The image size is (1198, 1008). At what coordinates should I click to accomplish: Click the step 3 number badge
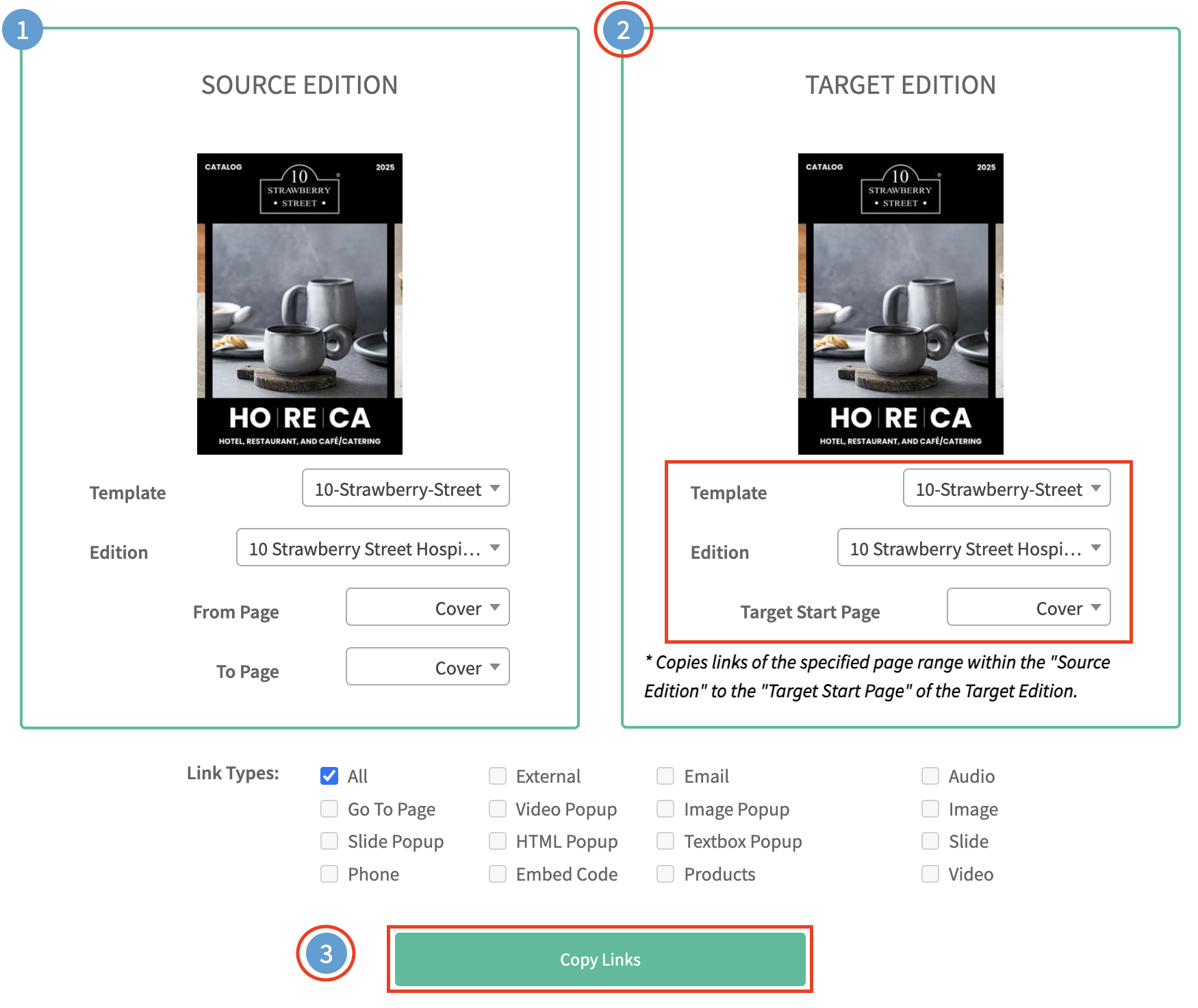326,953
